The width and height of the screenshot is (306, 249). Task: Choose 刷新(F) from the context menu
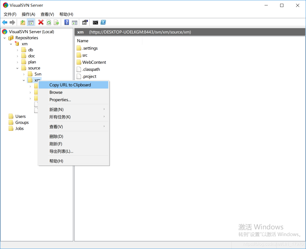(73, 144)
